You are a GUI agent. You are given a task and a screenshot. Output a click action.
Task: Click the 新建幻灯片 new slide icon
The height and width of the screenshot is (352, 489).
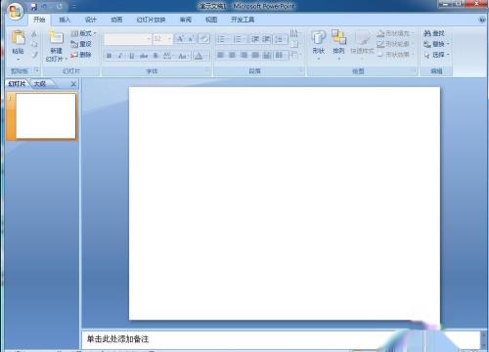point(56,37)
